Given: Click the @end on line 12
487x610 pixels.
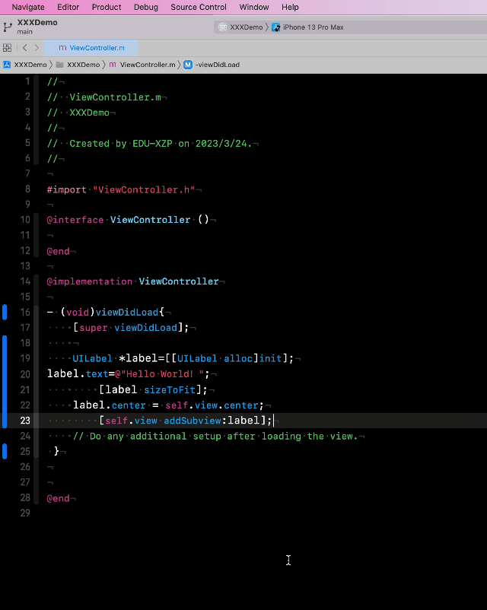Looking at the screenshot, I should [58, 251].
